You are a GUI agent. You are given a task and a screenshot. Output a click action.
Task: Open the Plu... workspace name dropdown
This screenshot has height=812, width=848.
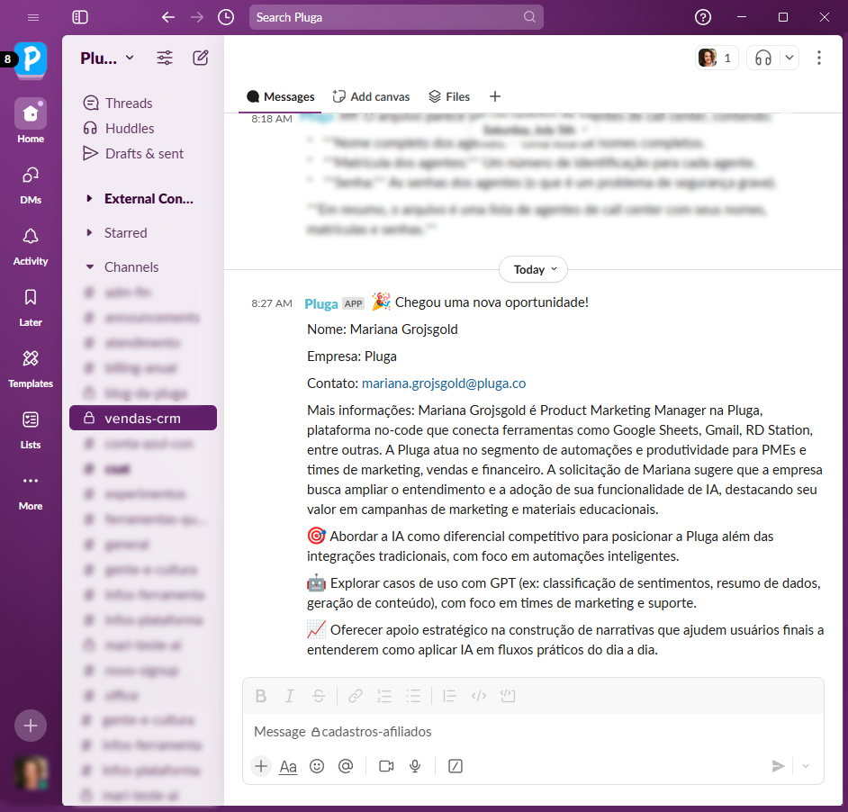(107, 58)
